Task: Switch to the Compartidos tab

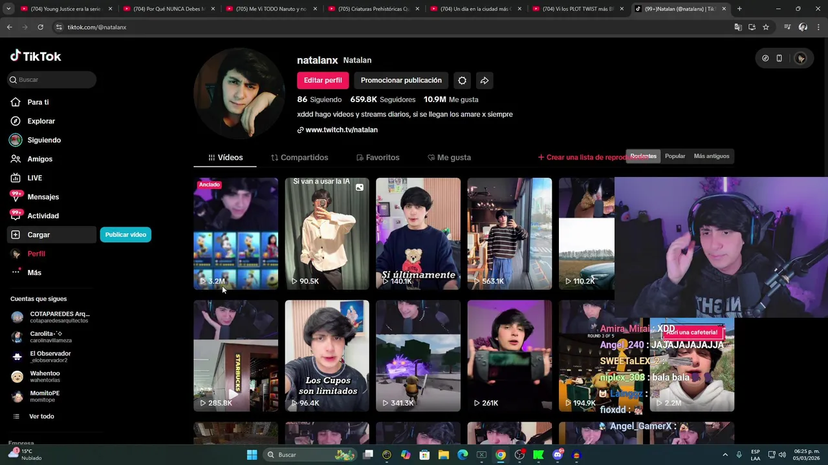Action: click(299, 158)
